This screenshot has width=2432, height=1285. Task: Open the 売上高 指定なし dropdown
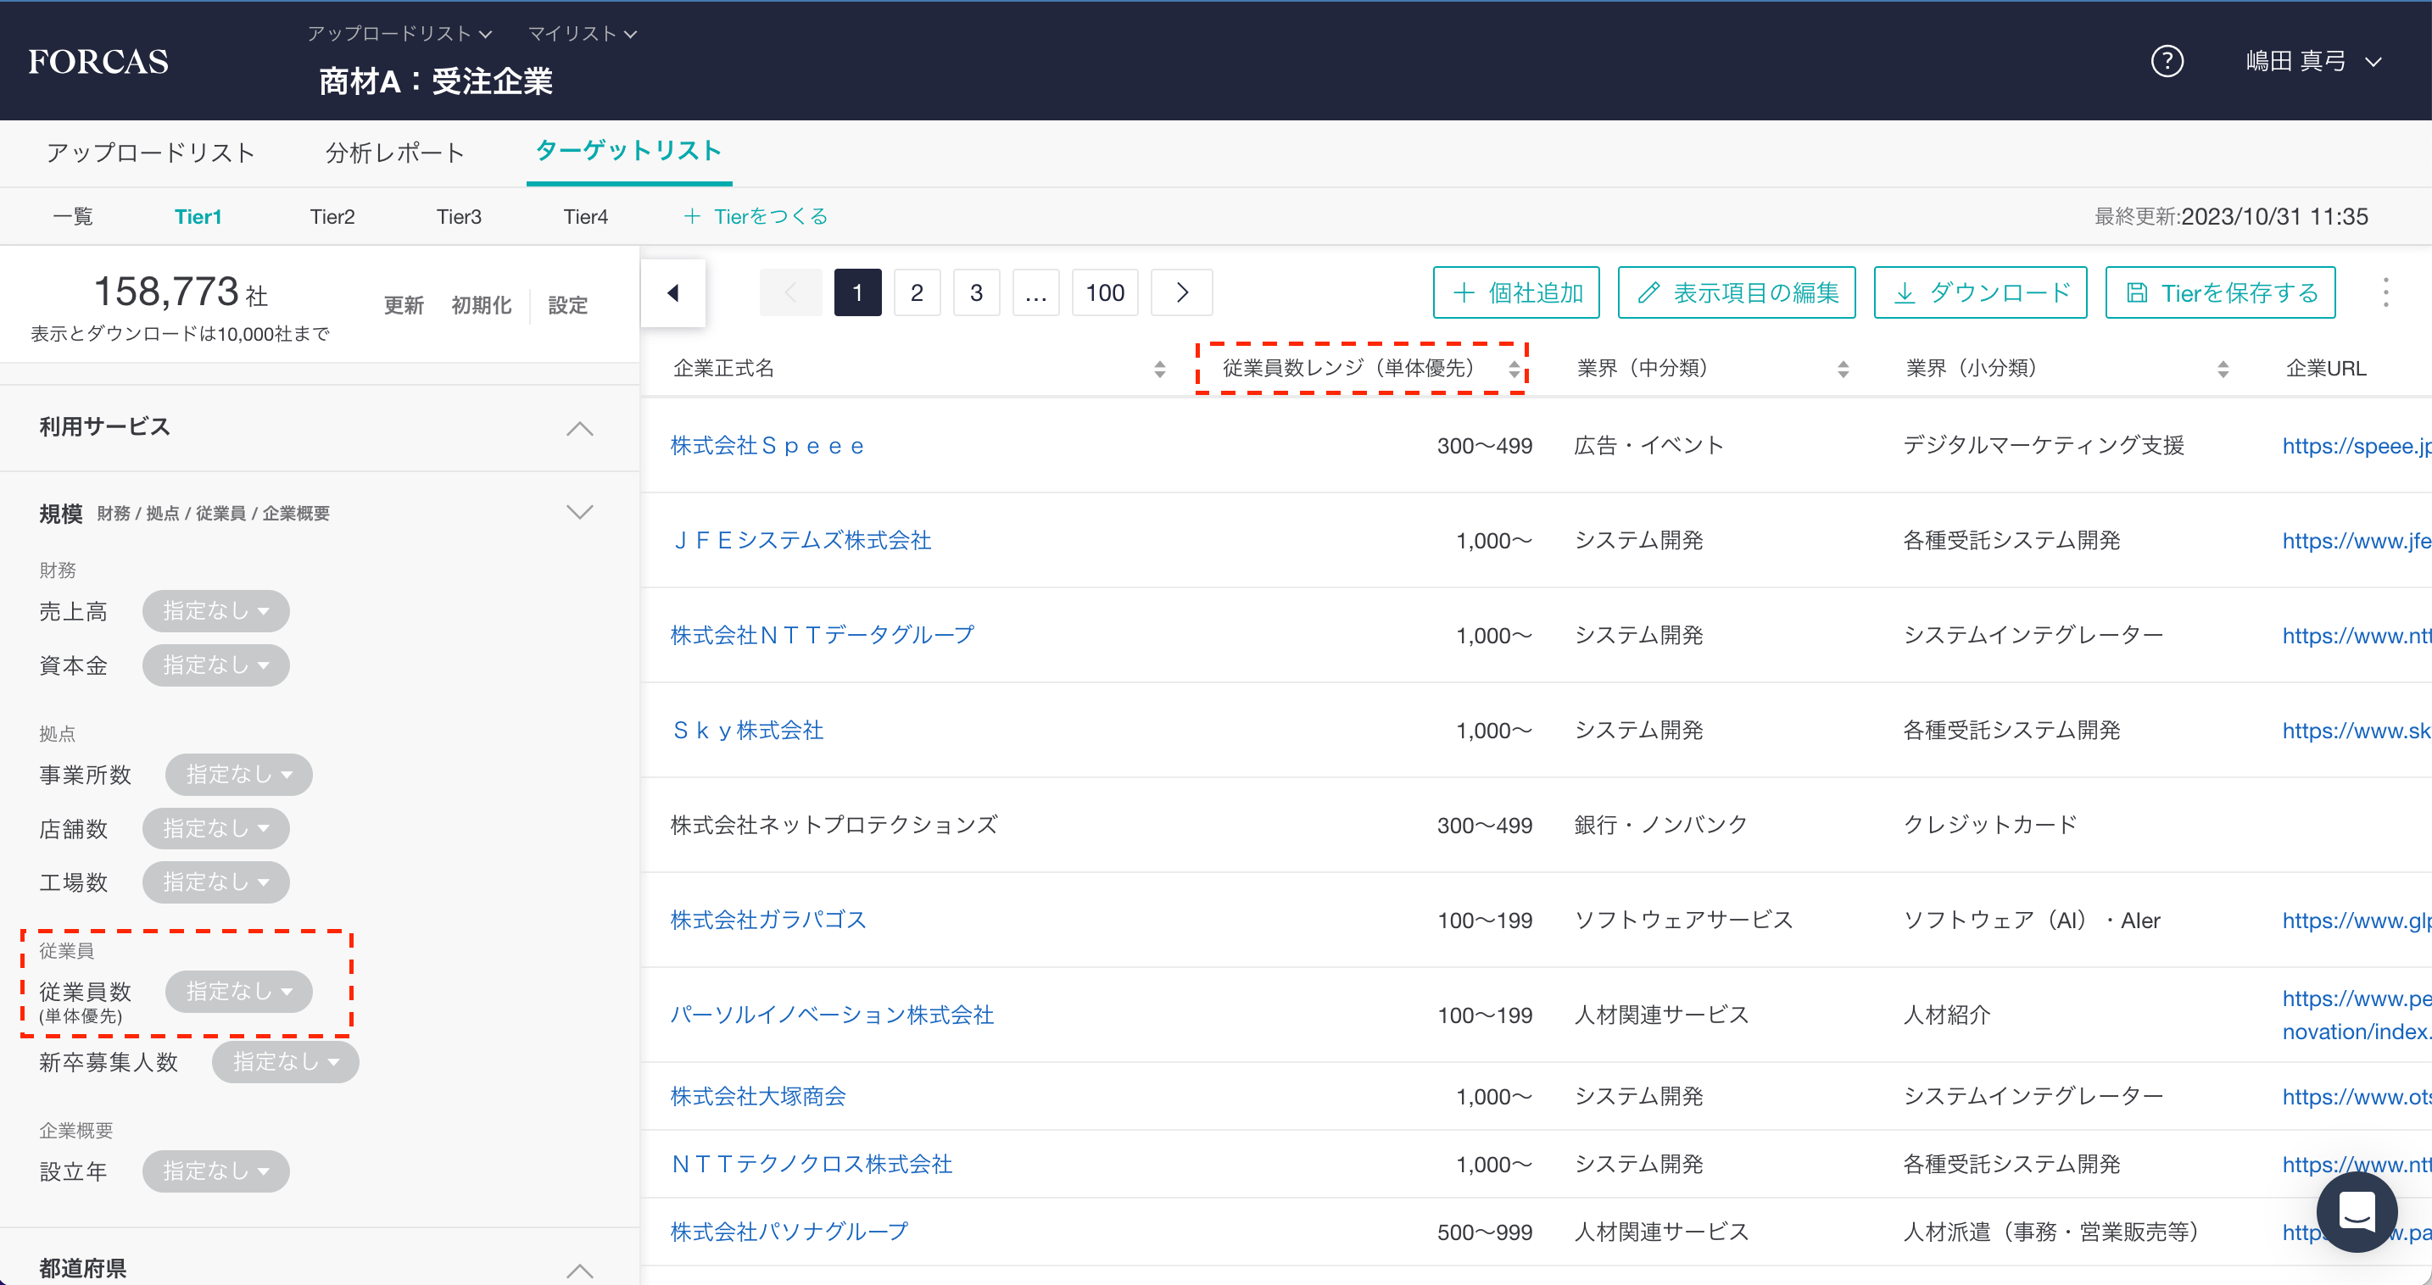click(x=215, y=610)
